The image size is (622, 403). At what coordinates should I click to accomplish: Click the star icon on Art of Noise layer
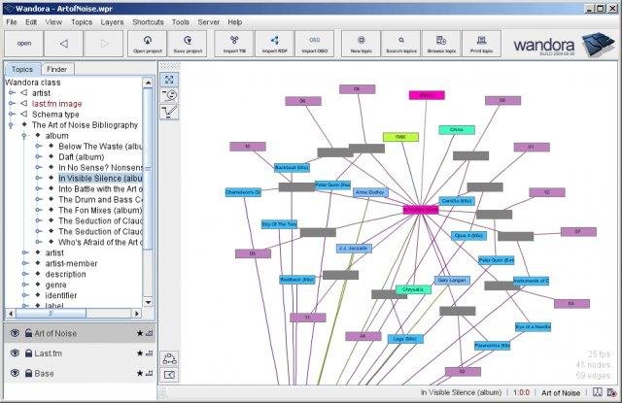coord(140,333)
